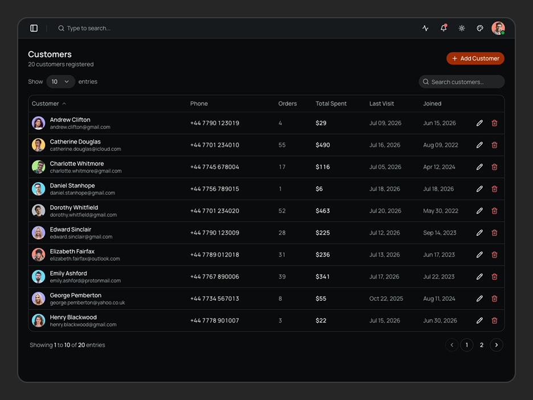Edit Andrew Clifton with the pencil icon
This screenshot has width=533, height=400.
click(x=479, y=123)
